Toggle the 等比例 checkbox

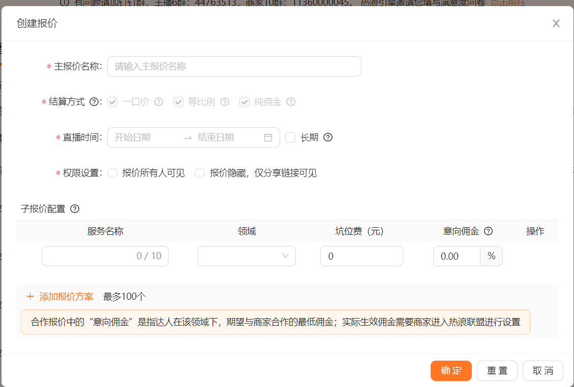pyautogui.click(x=178, y=102)
